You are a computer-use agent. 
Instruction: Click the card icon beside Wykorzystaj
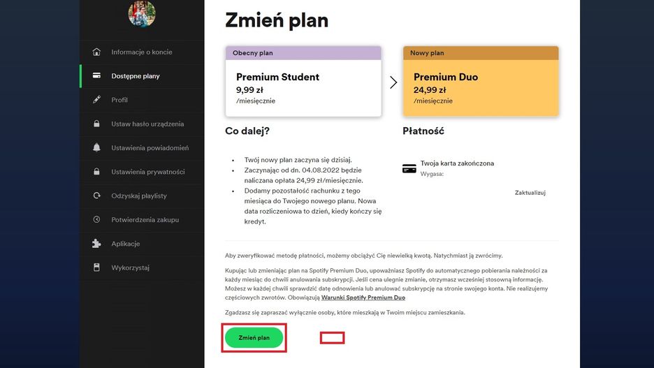(x=96, y=267)
